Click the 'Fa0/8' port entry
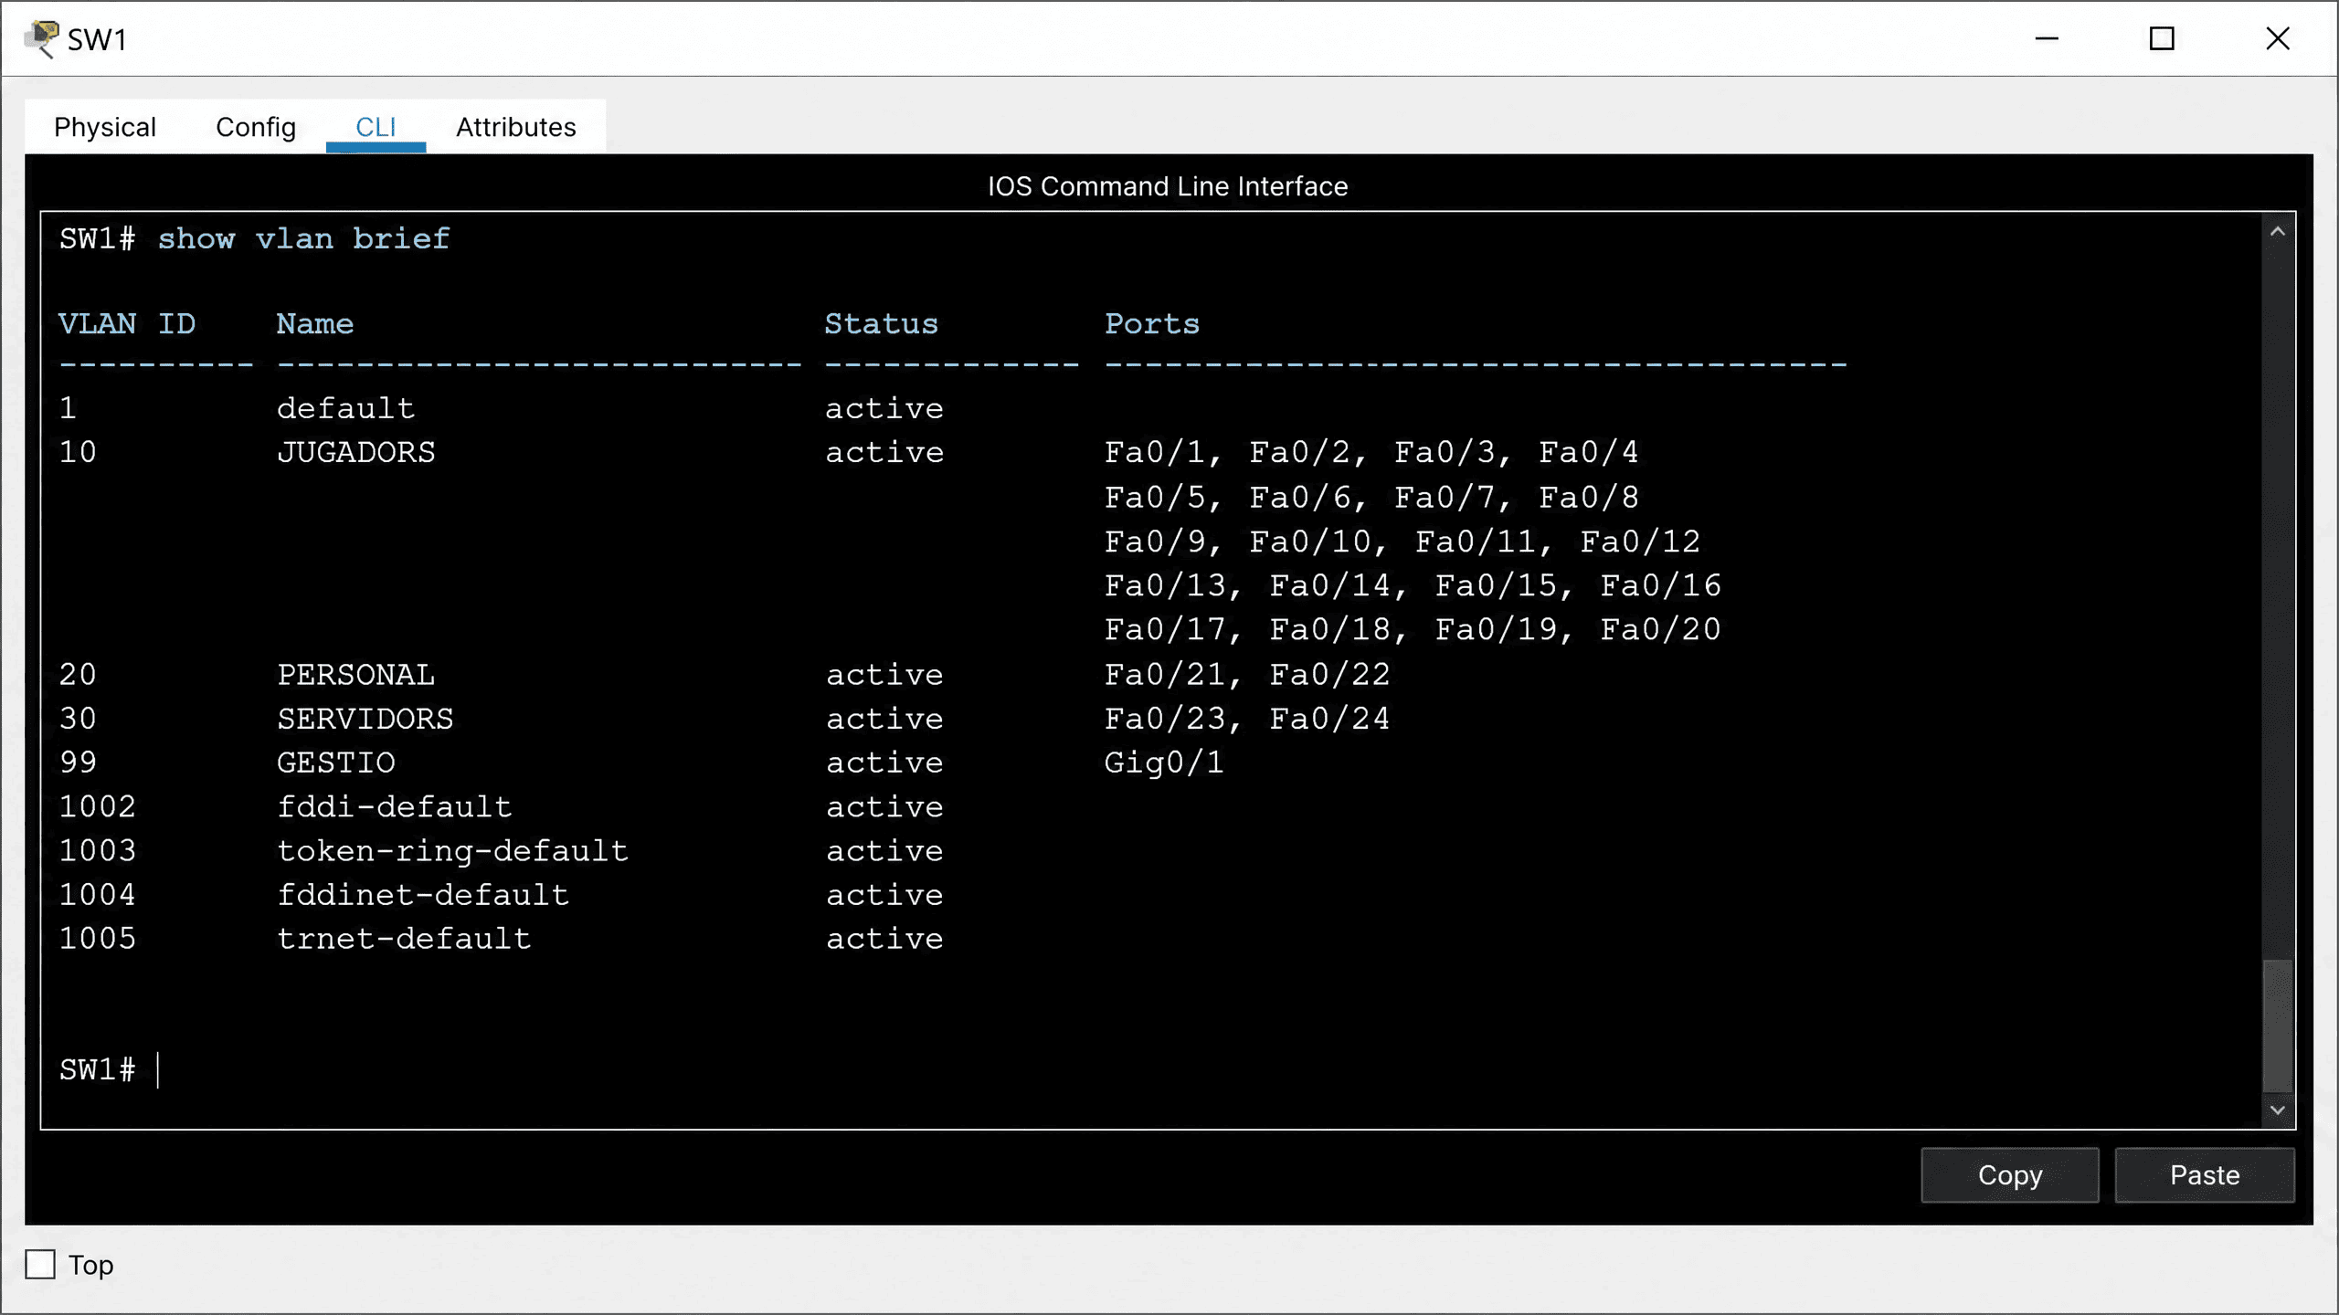Image resolution: width=2339 pixels, height=1315 pixels. (1589, 498)
